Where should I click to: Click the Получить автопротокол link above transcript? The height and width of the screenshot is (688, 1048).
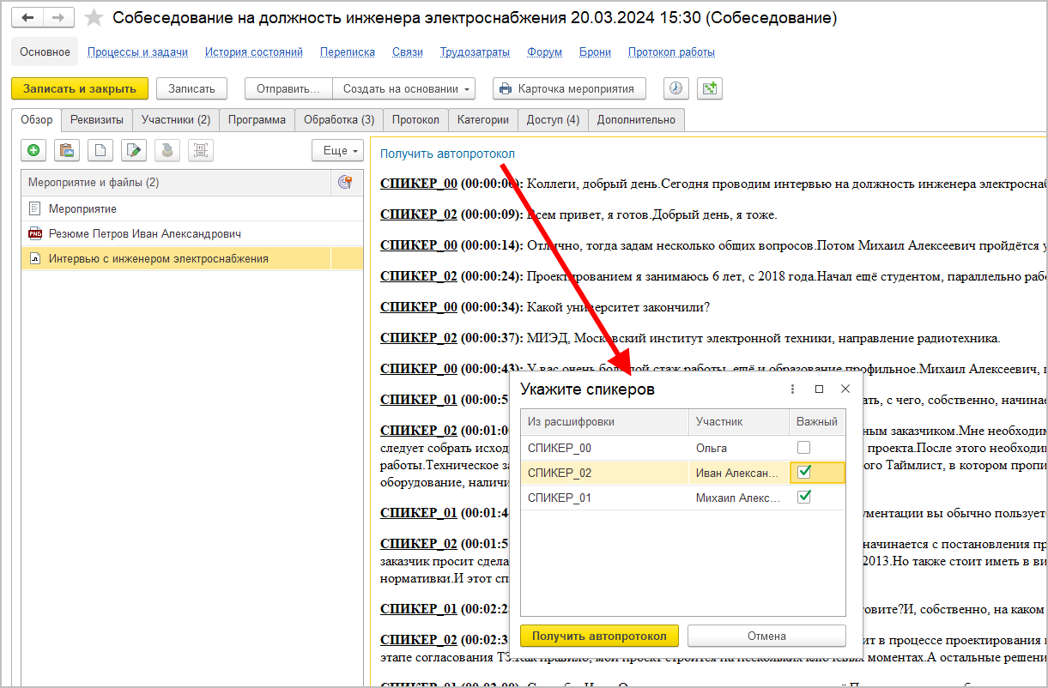(447, 154)
